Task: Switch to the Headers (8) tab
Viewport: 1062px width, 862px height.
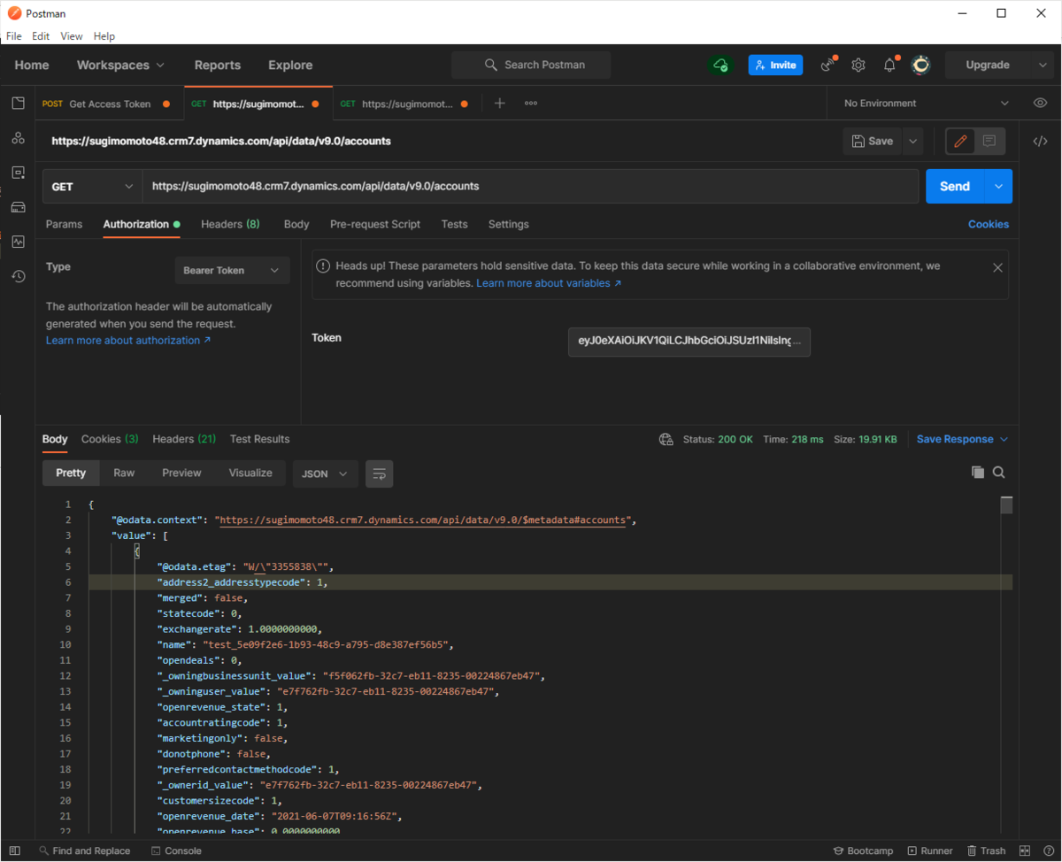Action: (x=230, y=224)
